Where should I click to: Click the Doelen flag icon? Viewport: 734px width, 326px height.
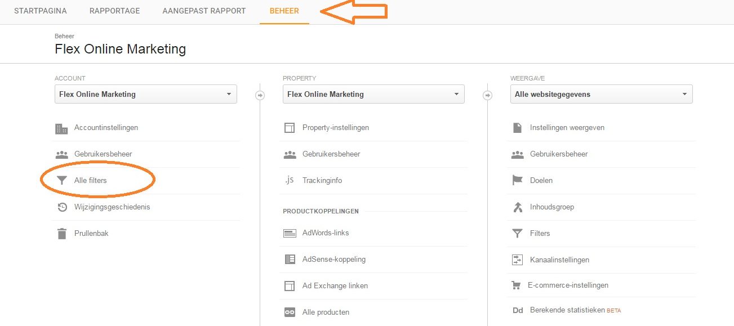517,181
